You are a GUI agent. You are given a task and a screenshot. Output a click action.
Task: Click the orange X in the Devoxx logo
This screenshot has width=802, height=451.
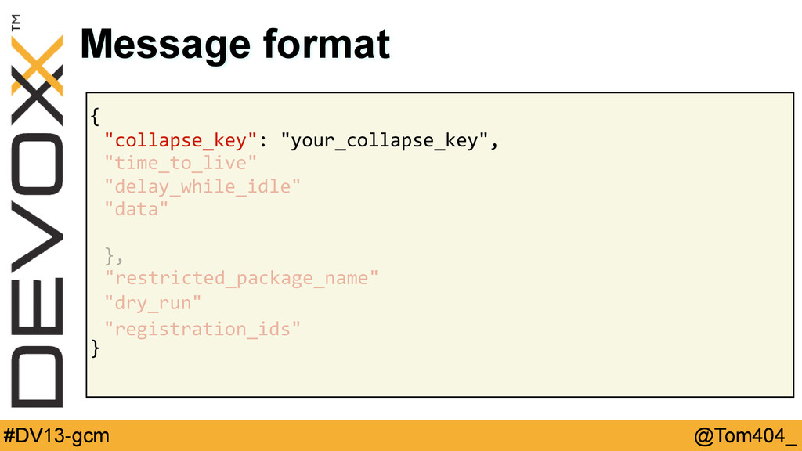(37, 65)
